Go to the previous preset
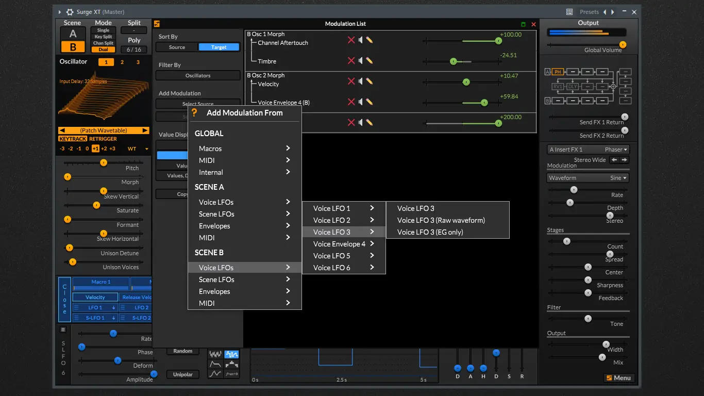The height and width of the screenshot is (396, 704). (x=606, y=12)
